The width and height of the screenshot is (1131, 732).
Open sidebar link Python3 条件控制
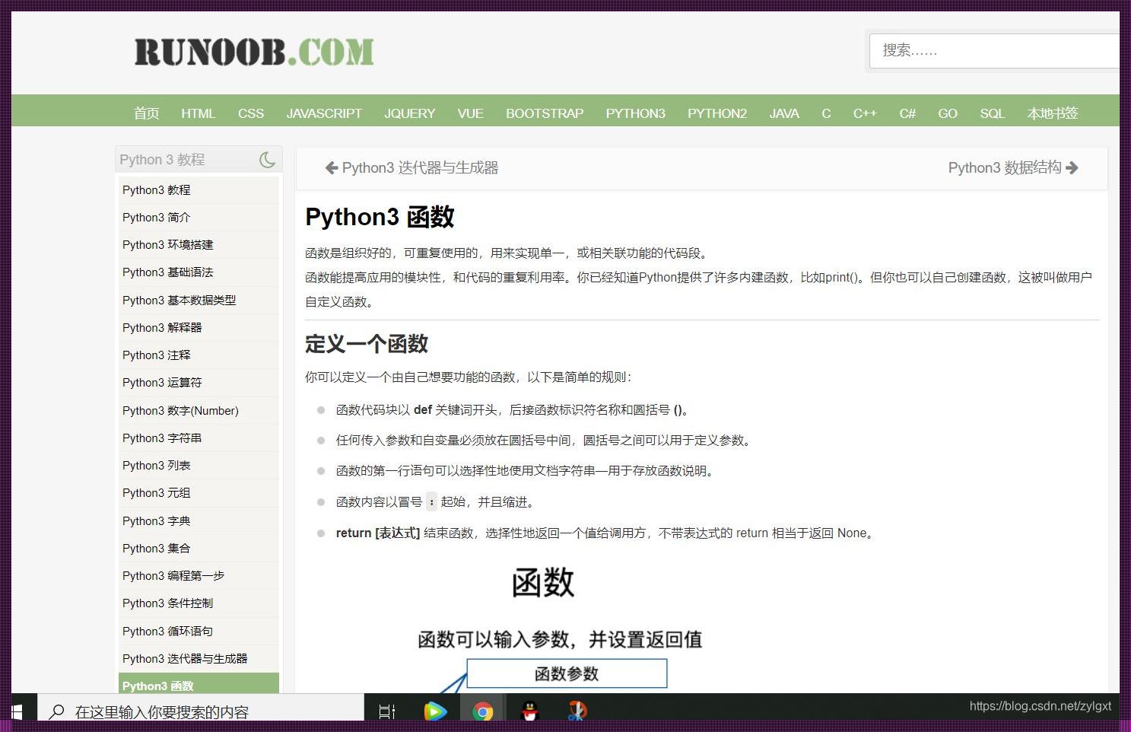pos(168,603)
